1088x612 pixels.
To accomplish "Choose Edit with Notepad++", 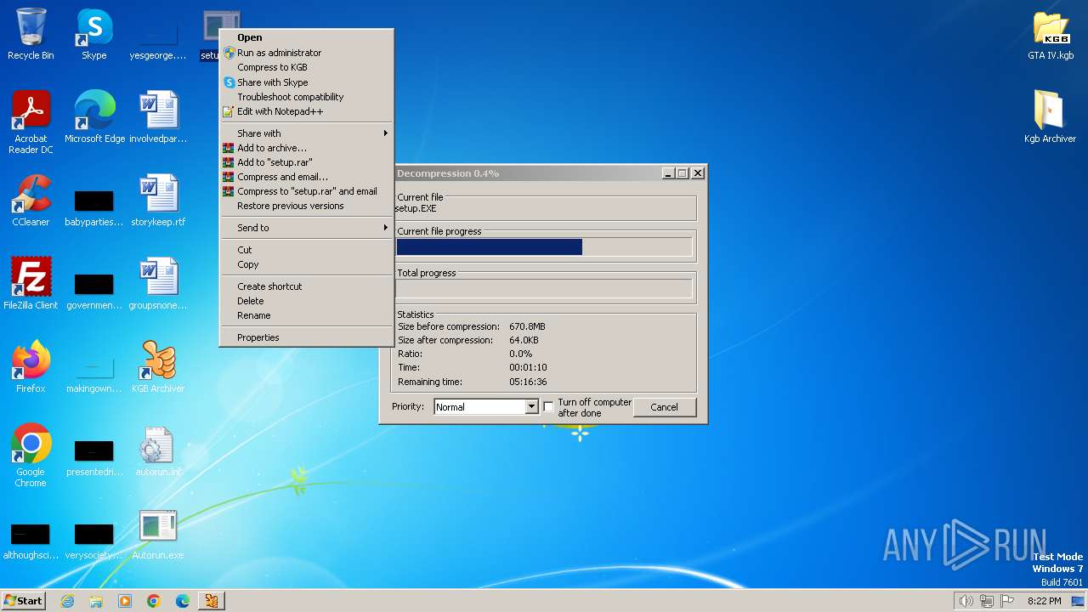I will click(x=307, y=111).
